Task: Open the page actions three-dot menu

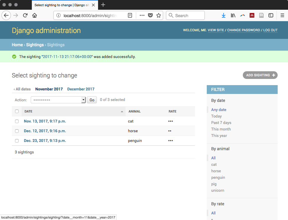Action: (142, 16)
